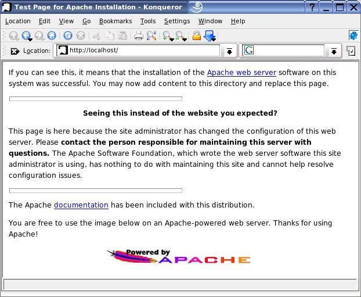
Task: Click the blue download arrow icon
Action: pyautogui.click(x=210, y=36)
